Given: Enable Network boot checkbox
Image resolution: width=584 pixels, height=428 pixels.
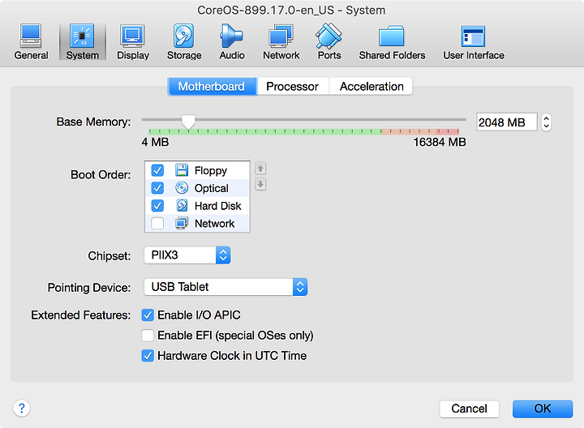Looking at the screenshot, I should (x=157, y=223).
